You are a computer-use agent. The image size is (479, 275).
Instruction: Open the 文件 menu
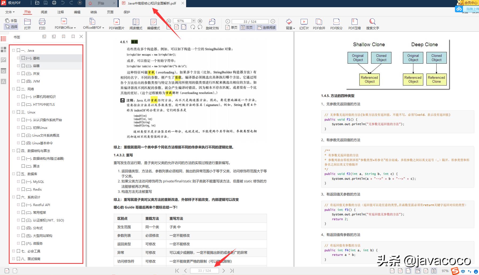(x=10, y=12)
